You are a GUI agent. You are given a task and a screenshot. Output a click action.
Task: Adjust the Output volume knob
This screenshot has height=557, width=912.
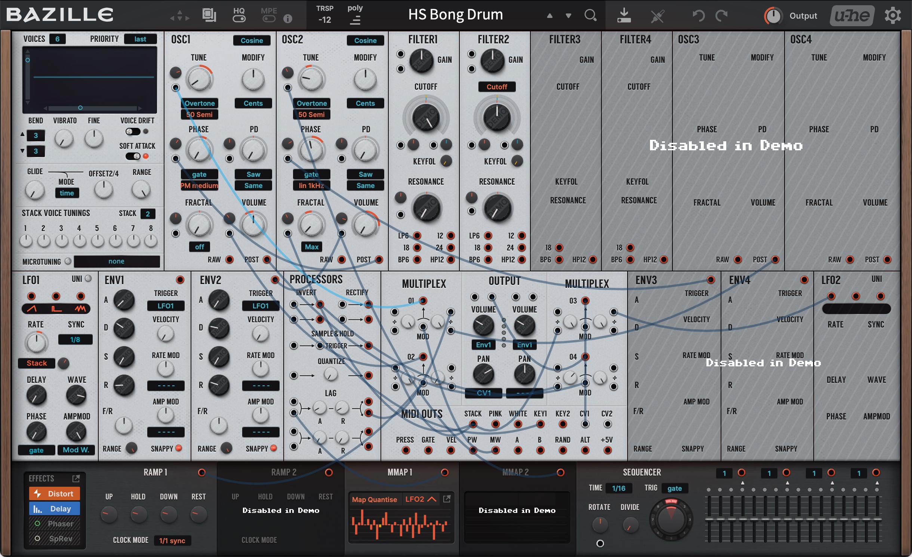[x=773, y=16]
